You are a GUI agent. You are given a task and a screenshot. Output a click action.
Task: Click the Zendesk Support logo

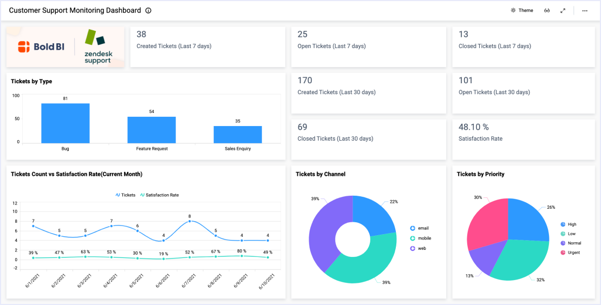point(97,47)
